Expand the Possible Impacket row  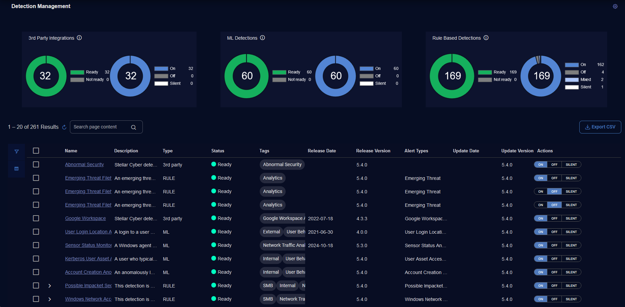[50, 285]
